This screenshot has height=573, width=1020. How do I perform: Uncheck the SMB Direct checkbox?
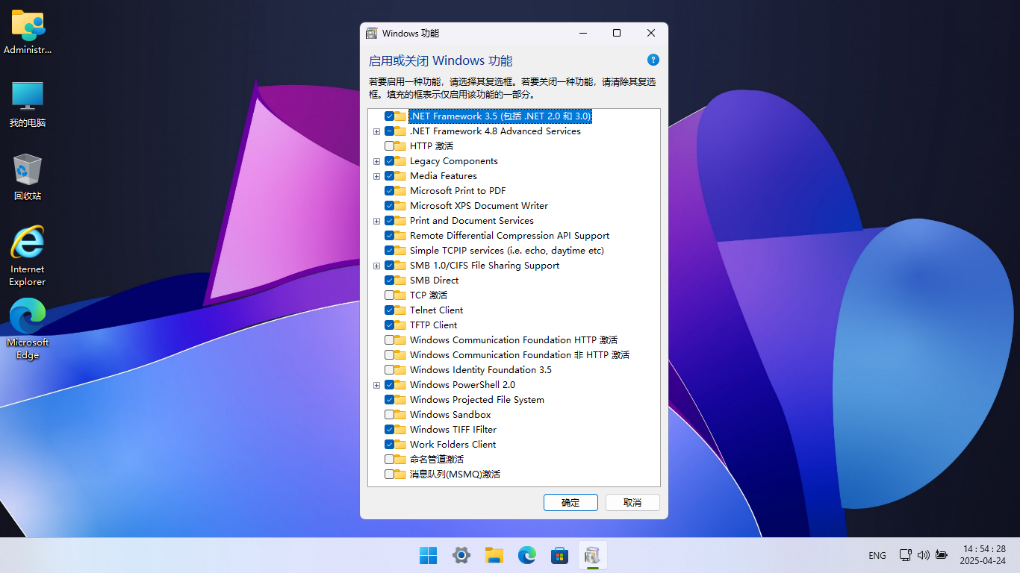(x=389, y=281)
